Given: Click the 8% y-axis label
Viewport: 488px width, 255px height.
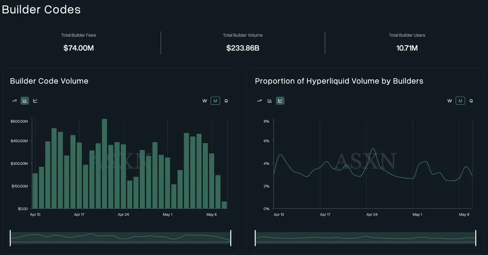Looking at the screenshot, I should (266, 121).
